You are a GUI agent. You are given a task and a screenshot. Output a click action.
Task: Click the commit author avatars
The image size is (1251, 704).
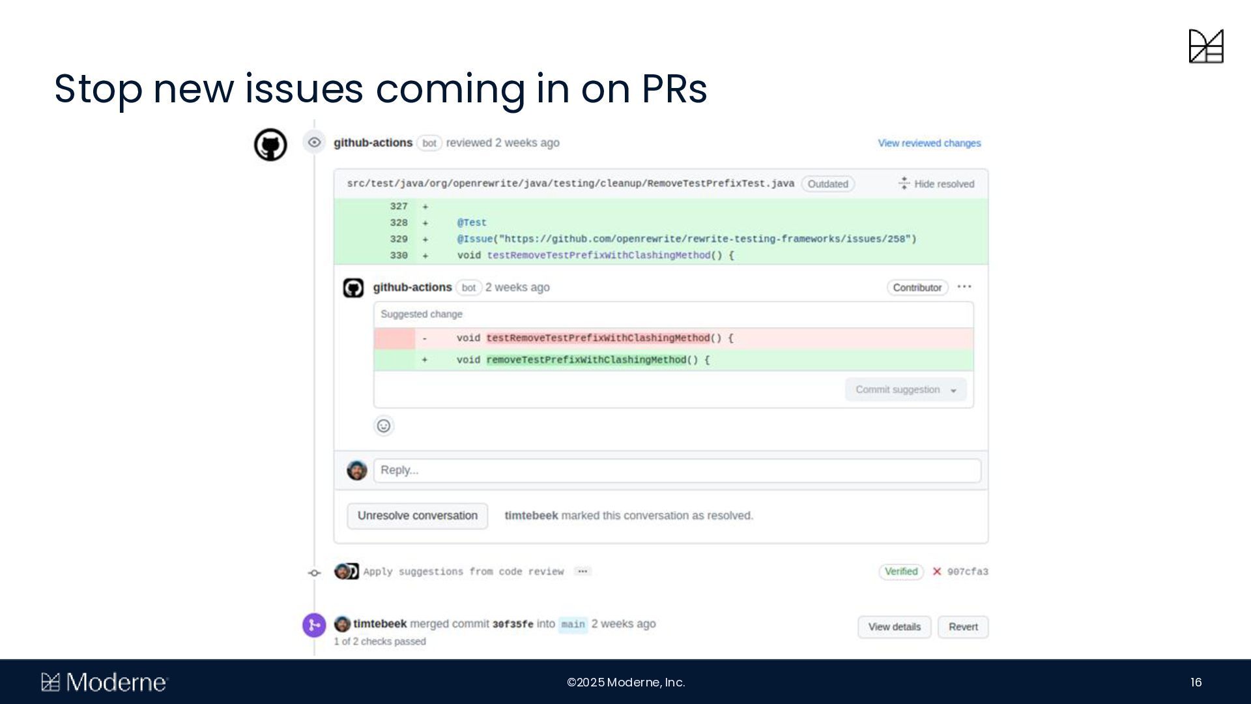click(346, 572)
